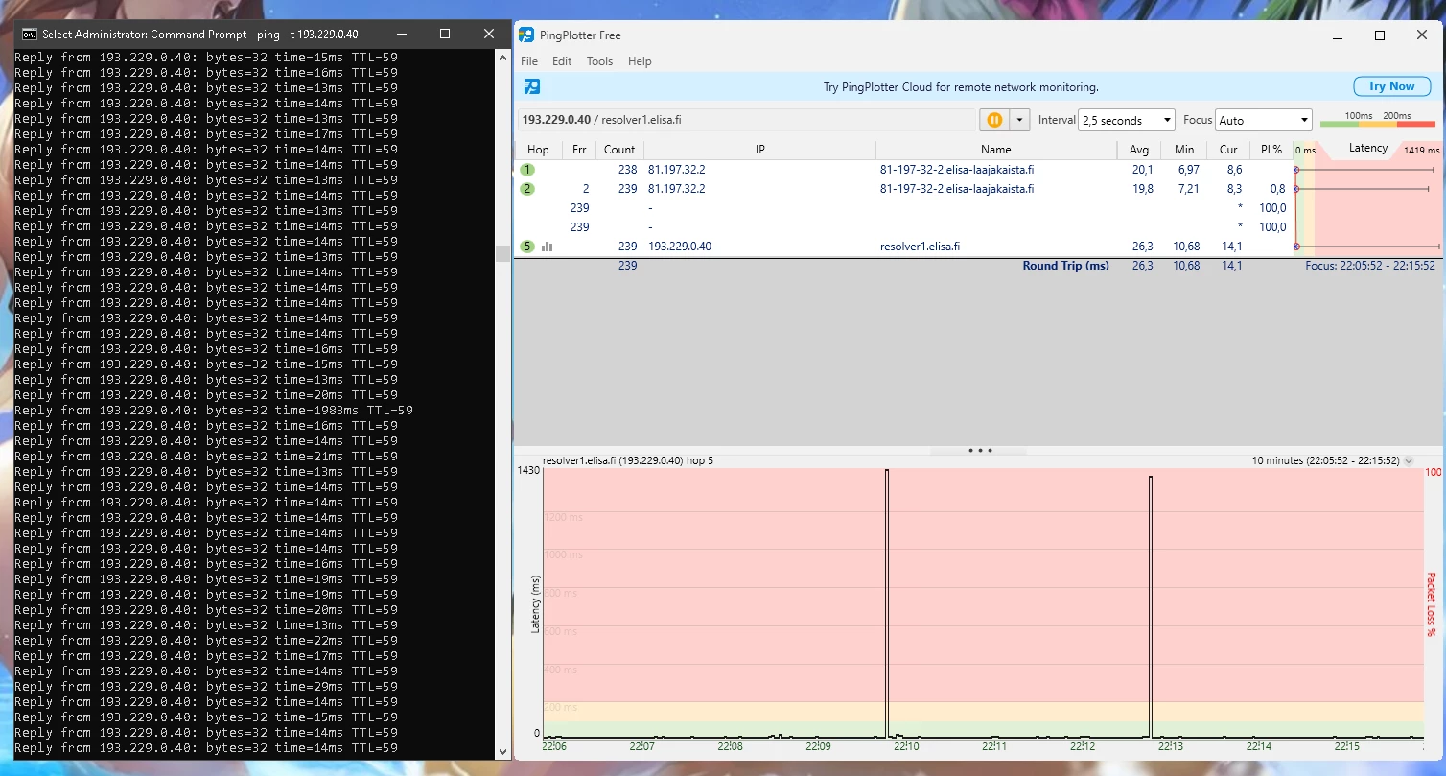The width and height of the screenshot is (1446, 776).
Task: Click the Err value 2 for hop 2
Action: 586,189
